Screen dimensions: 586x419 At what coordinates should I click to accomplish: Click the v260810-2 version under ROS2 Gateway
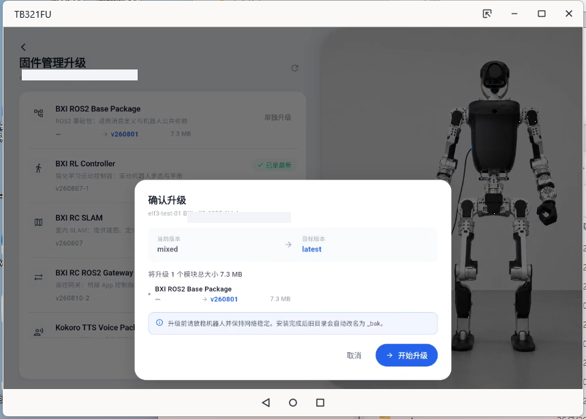72,298
